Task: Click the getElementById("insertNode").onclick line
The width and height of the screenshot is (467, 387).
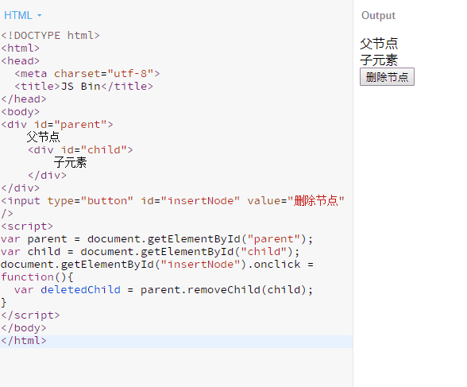Action: (x=157, y=265)
